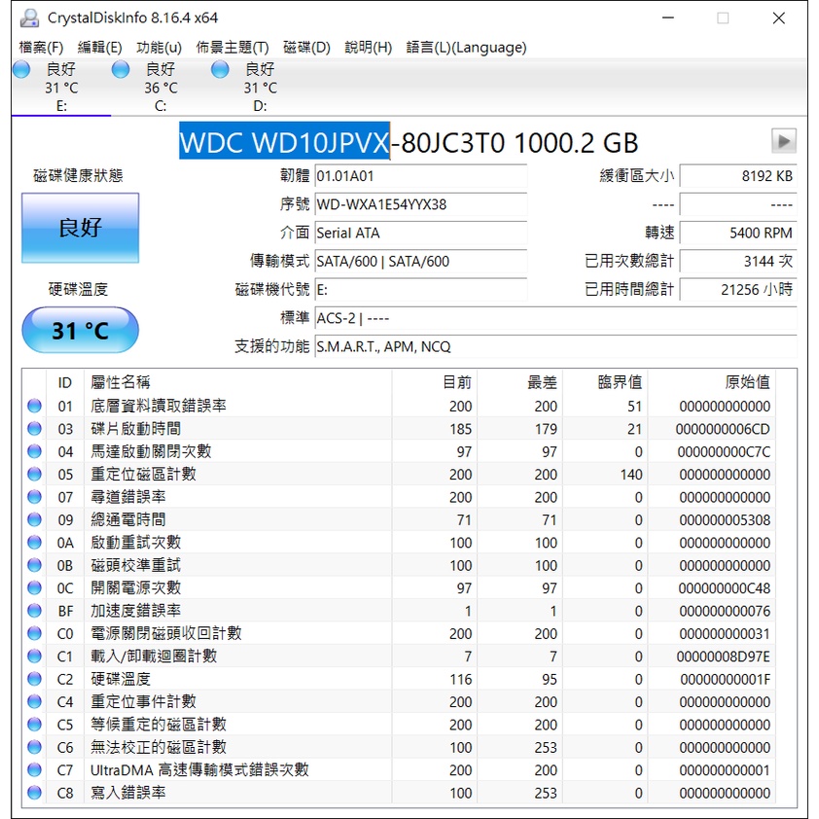Select drive E: status indicator icon
Viewport: 819px width, 819px height.
(x=20, y=69)
